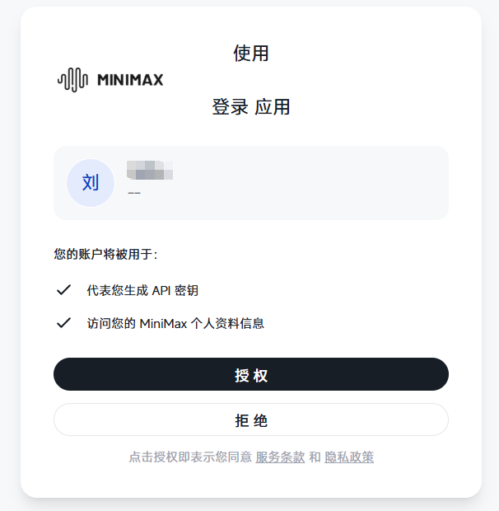Click the 授权 authorize button
Image resolution: width=499 pixels, height=511 pixels.
click(251, 374)
